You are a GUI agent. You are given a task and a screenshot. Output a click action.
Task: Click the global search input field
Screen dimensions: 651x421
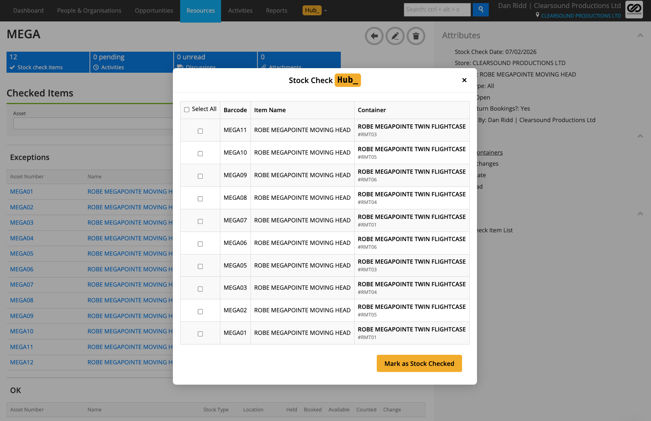437,10
